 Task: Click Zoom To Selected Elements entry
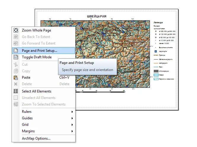coord(44,104)
